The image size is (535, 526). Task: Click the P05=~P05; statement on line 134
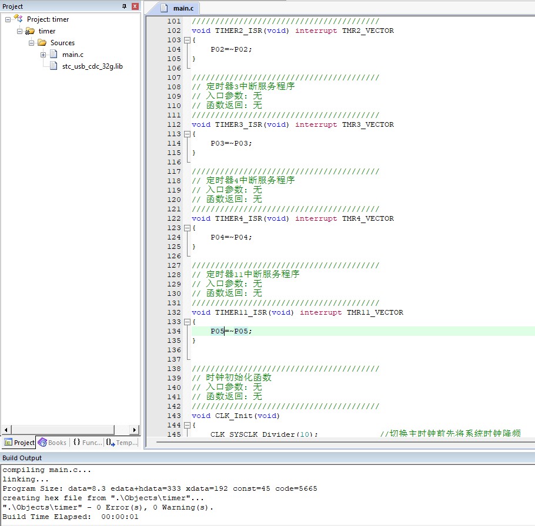(x=231, y=331)
